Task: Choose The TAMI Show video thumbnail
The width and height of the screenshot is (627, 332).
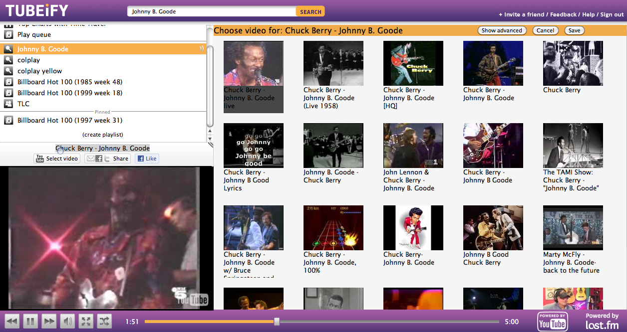Action: point(573,146)
